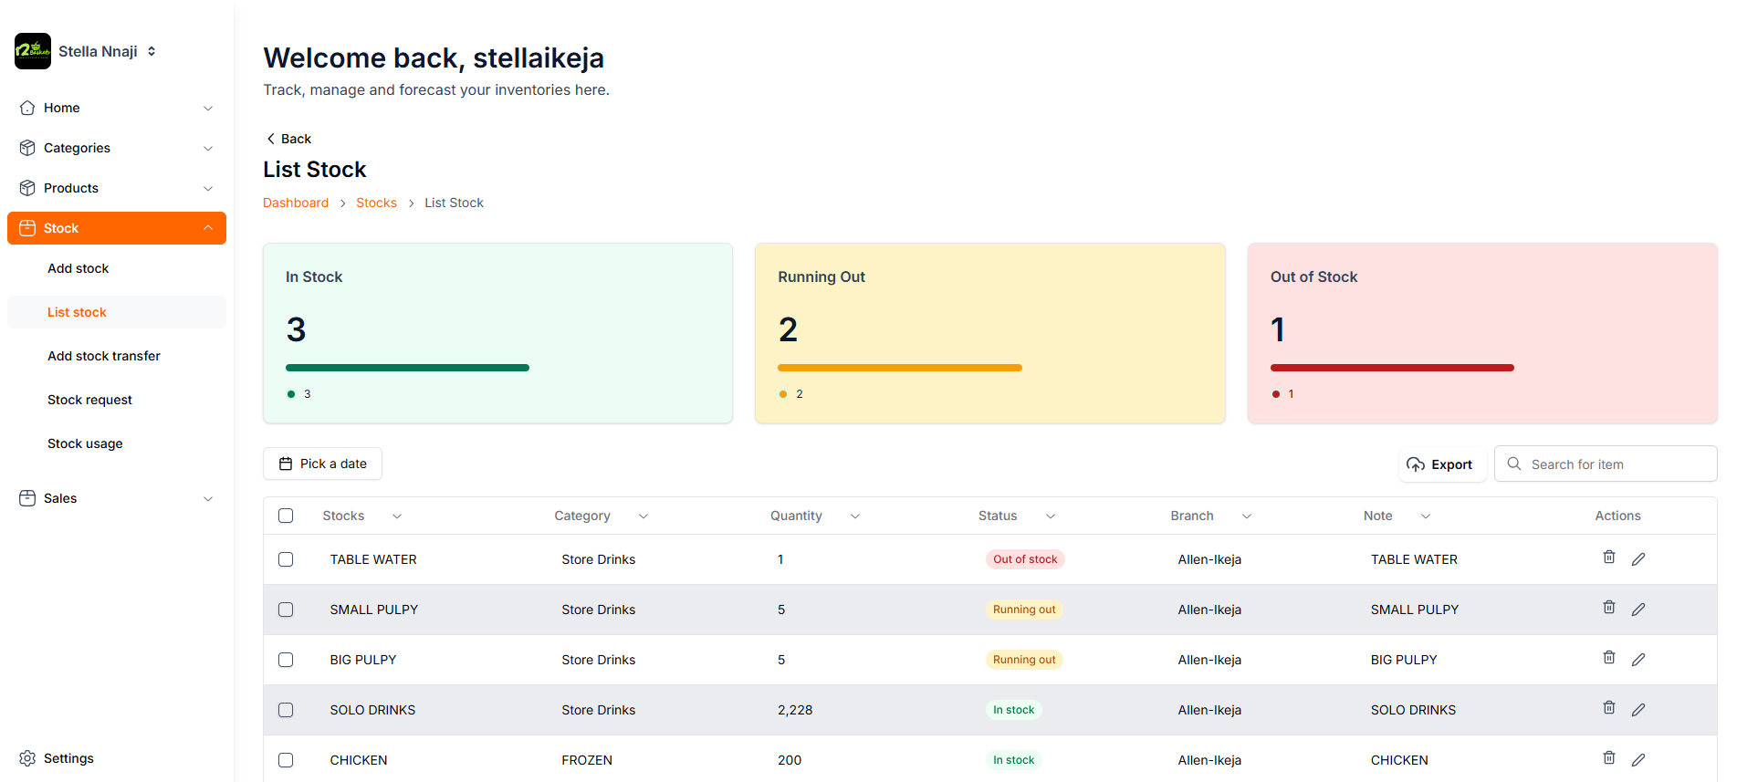This screenshot has width=1737, height=782.
Task: Follow the Dashboard breadcrumb link
Action: tap(296, 203)
